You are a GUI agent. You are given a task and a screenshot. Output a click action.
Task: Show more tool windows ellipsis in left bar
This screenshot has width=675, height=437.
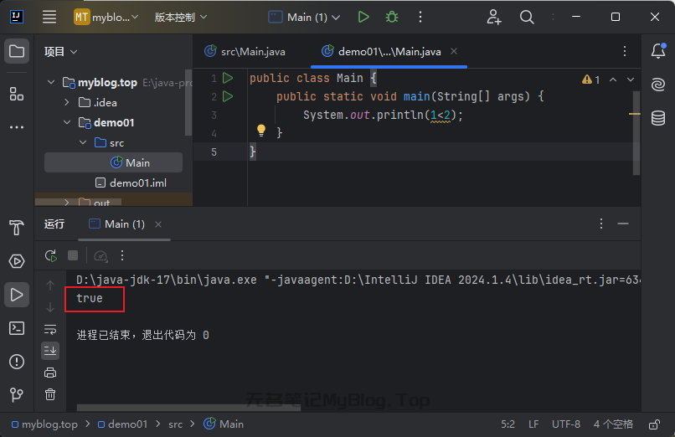tap(17, 127)
